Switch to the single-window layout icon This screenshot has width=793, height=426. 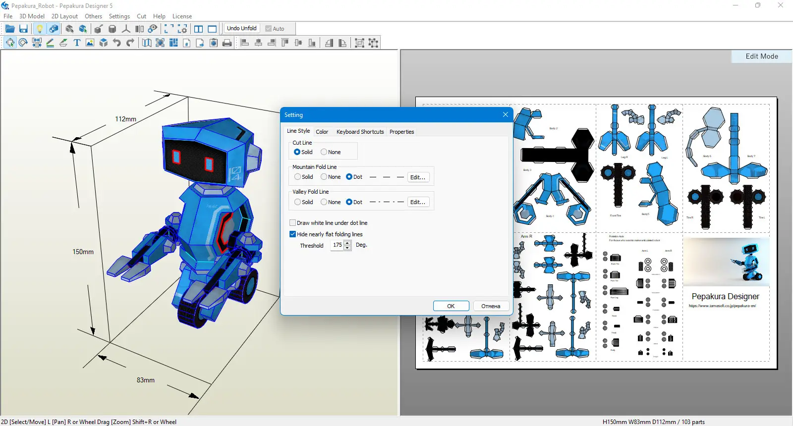tap(212, 29)
